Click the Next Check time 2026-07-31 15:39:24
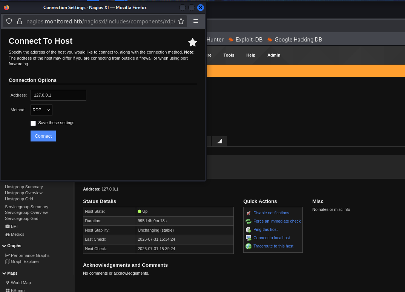Screen dimensions: 405x292 pos(156,249)
